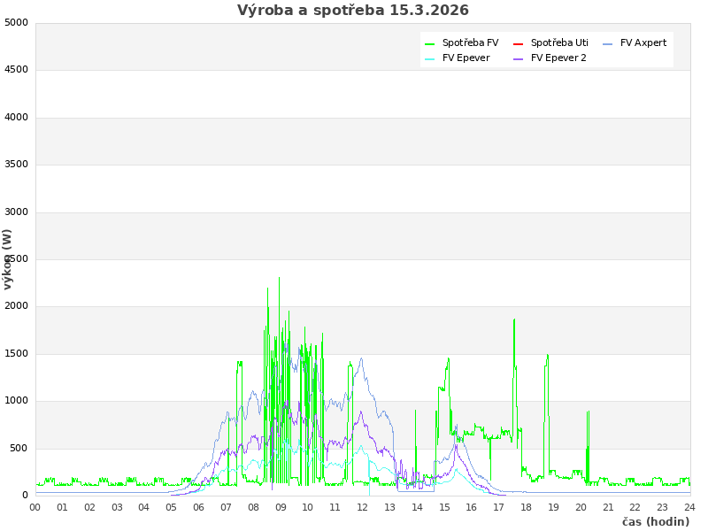Click the blue FV Axpert legend swatch
The image size is (708, 531).
[608, 43]
